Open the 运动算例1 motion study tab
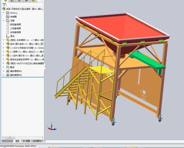This screenshot has height=148, width=184. (38, 141)
